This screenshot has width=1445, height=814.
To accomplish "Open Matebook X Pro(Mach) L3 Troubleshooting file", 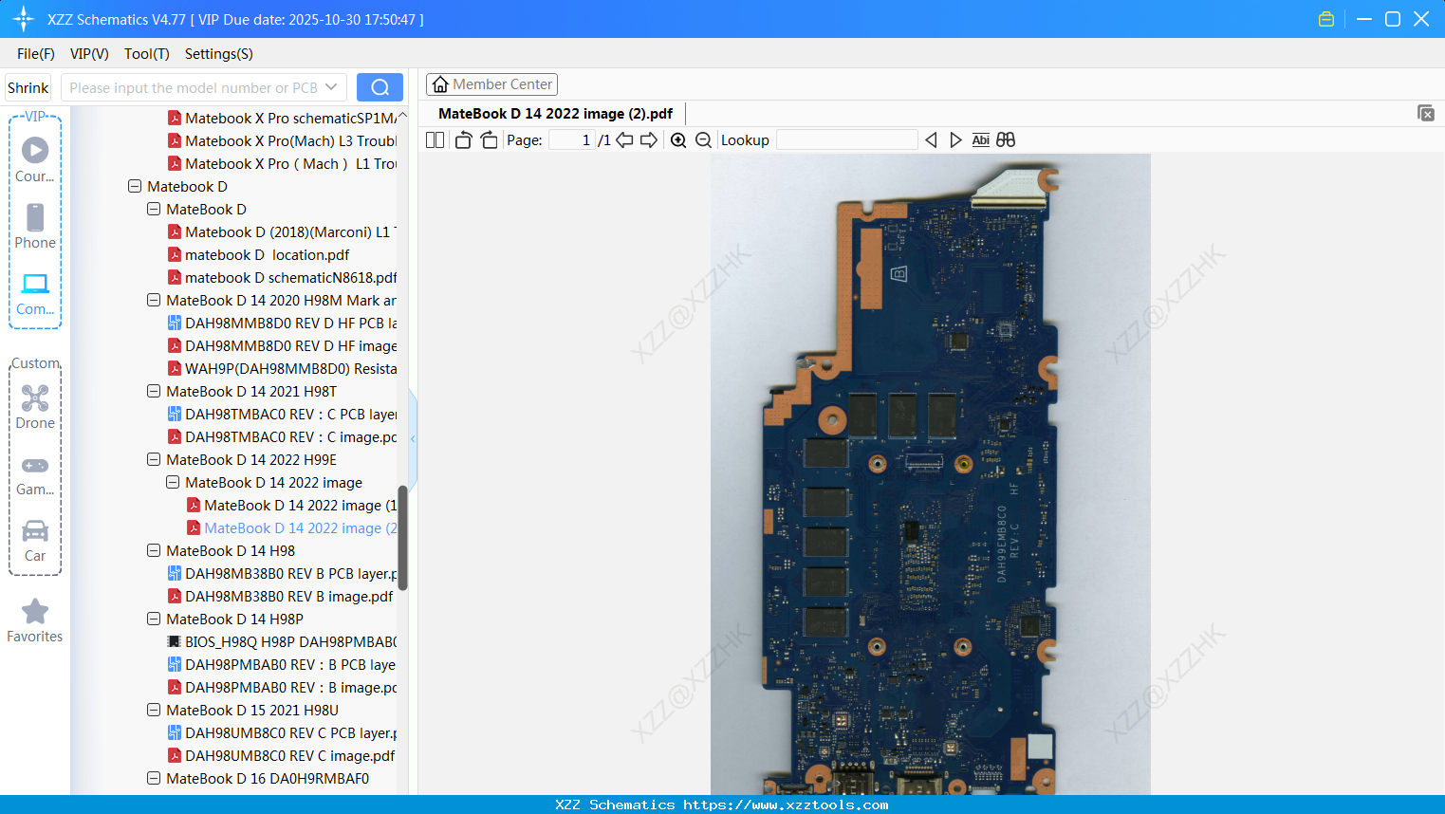I will pyautogui.click(x=282, y=141).
